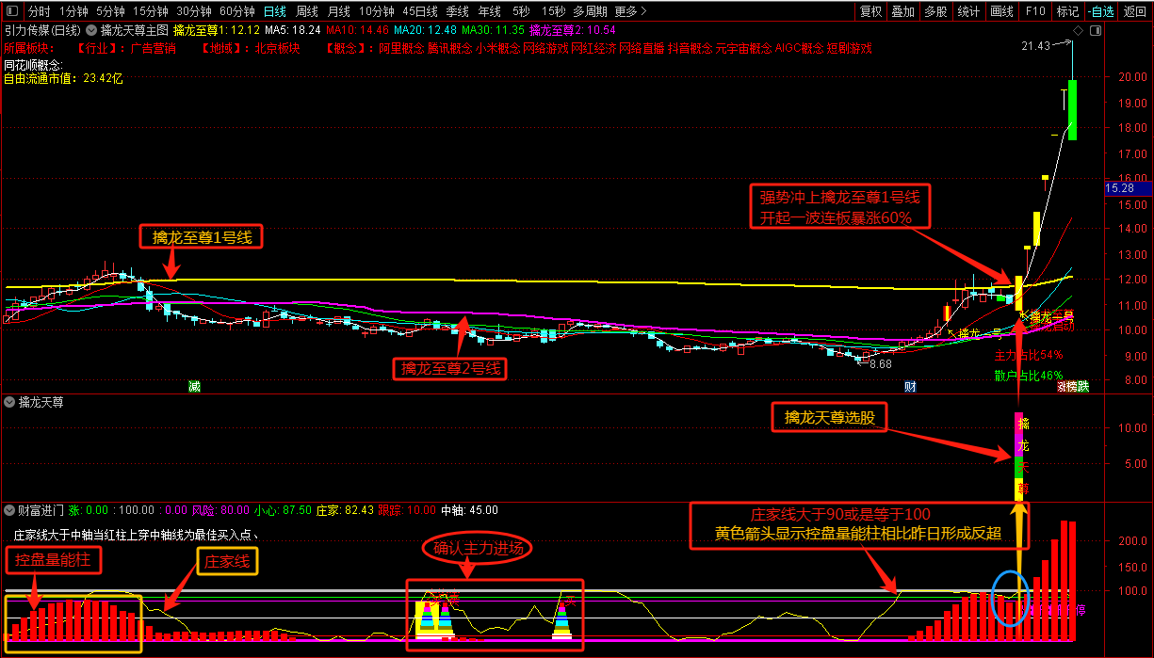Open the 网红经济 concept link

[594, 48]
